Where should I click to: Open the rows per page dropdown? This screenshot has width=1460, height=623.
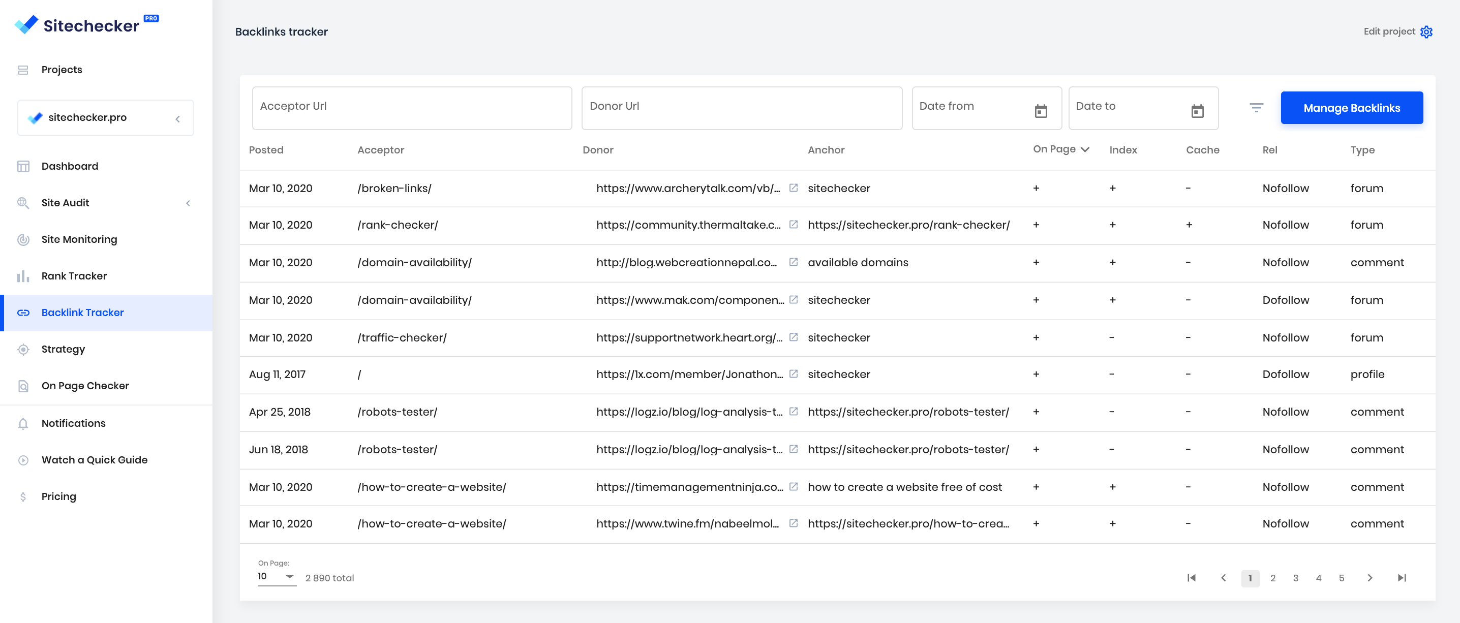(277, 577)
